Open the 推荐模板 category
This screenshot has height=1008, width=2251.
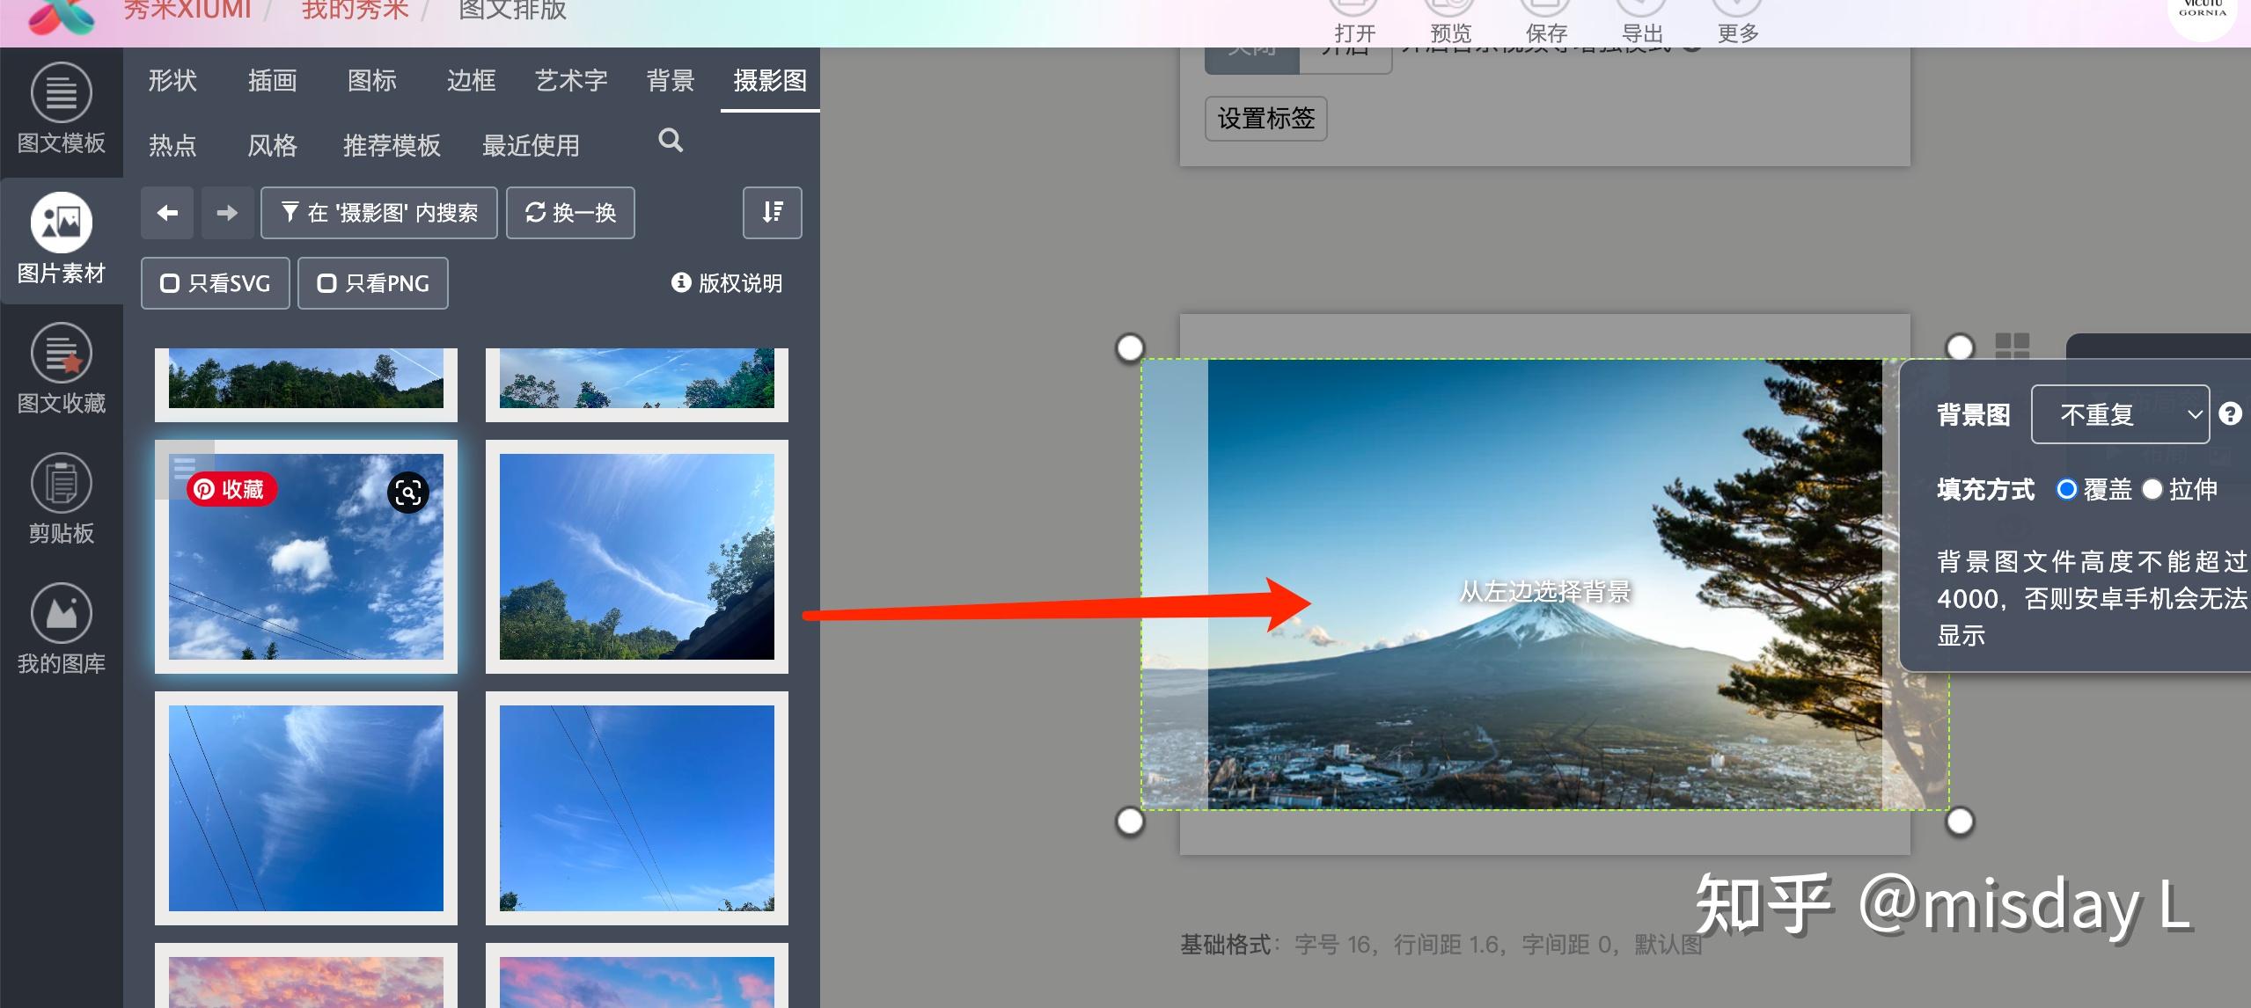[x=392, y=145]
